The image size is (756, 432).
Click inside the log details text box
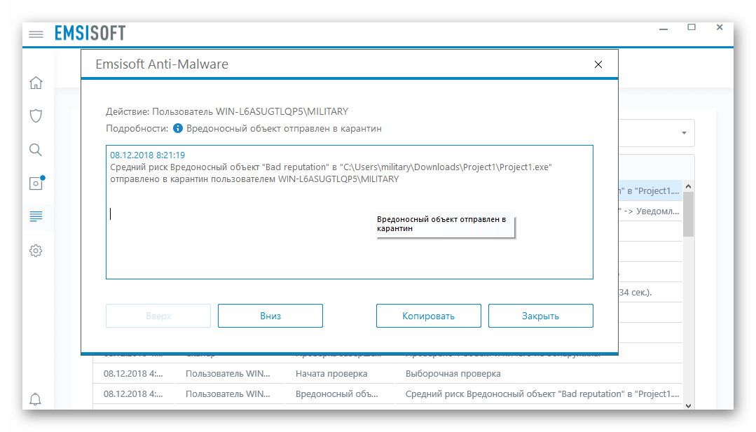pos(350,212)
